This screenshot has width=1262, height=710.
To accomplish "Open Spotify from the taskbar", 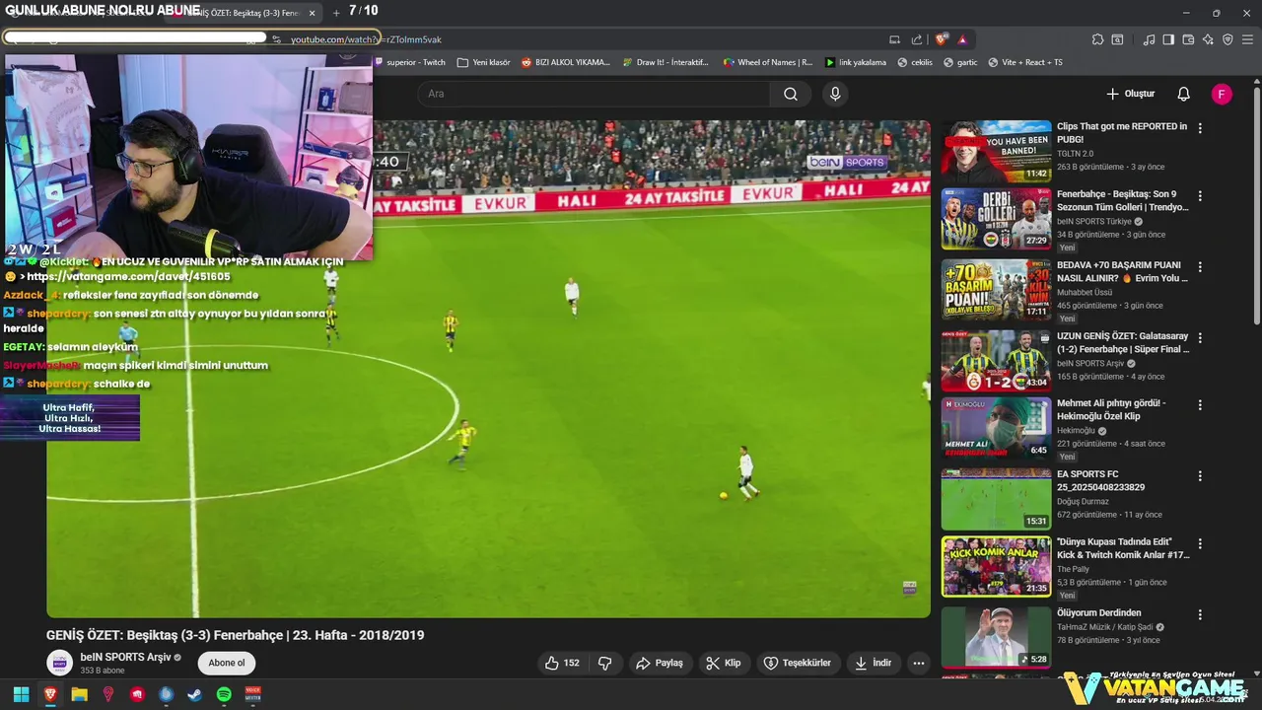I will pos(224,694).
